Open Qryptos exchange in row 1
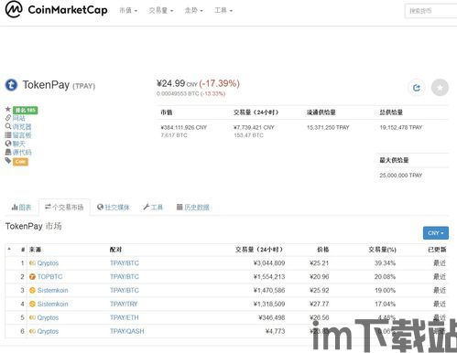The image size is (457, 353). click(48, 263)
